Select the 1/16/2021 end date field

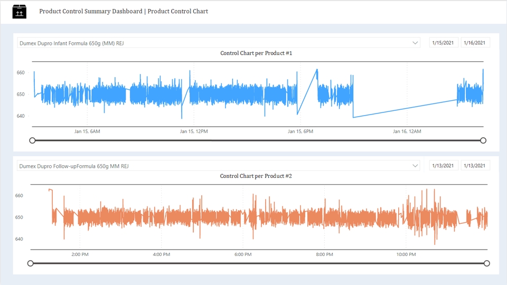tap(475, 43)
